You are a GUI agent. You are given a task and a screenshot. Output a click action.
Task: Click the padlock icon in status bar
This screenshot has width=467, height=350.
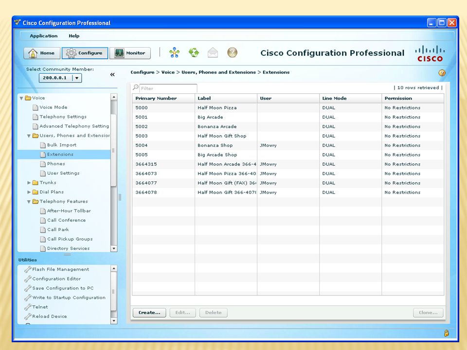[x=446, y=333]
